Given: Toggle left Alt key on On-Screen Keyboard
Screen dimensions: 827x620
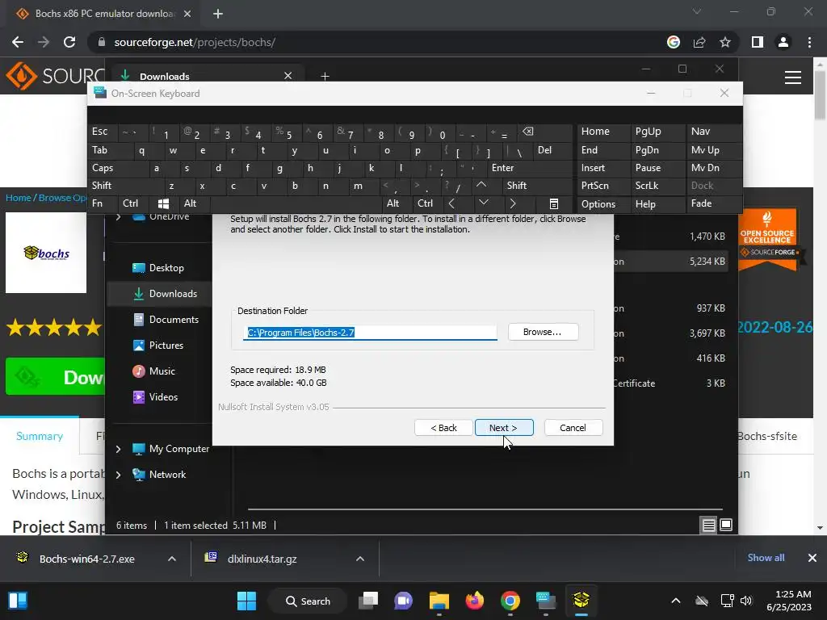Looking at the screenshot, I should (x=190, y=203).
